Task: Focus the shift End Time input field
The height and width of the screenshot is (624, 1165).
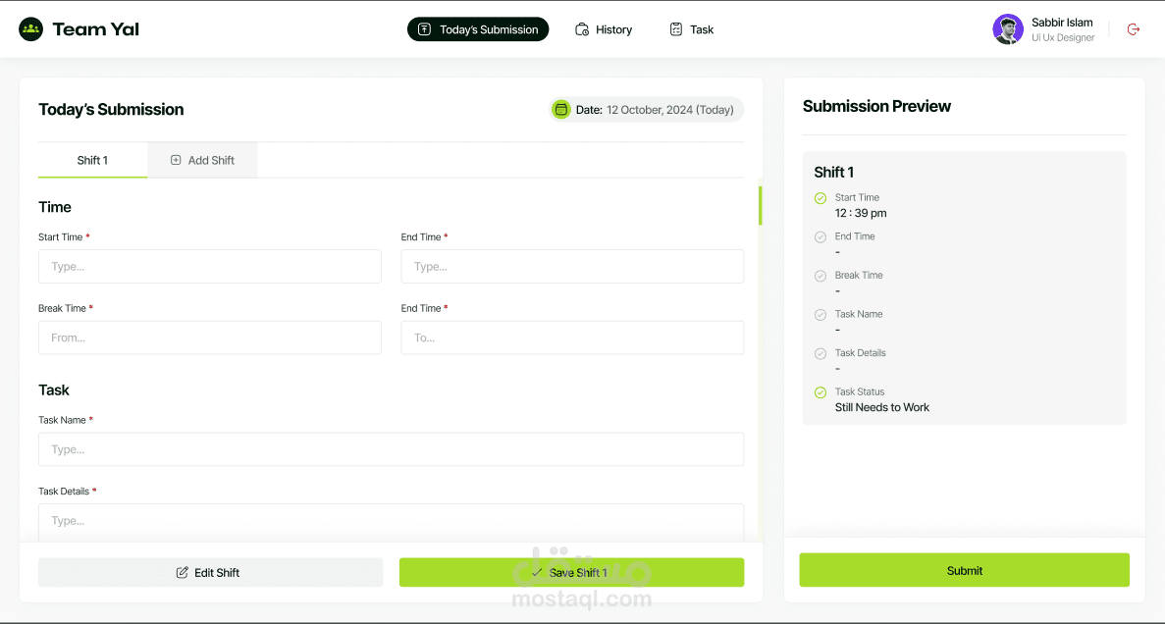Action: pos(572,266)
